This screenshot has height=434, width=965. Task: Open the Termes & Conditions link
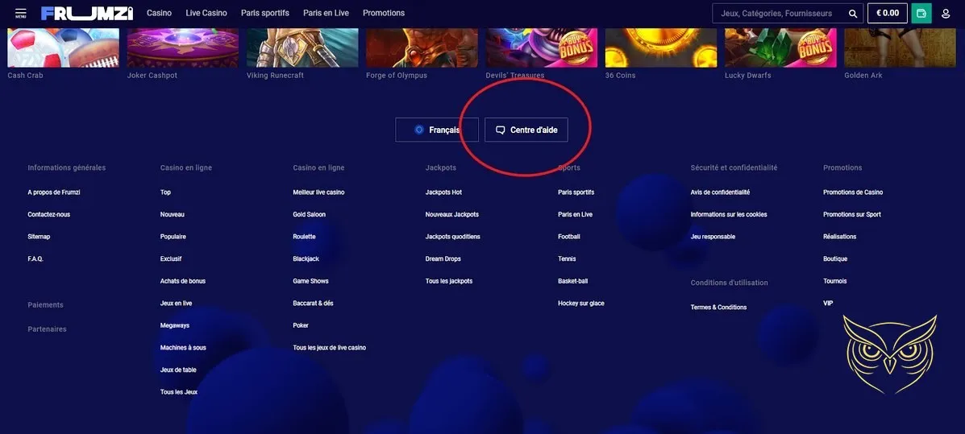tap(719, 308)
